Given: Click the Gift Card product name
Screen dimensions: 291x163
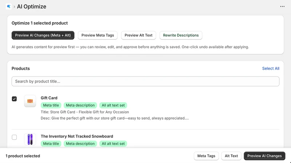Looking at the screenshot, I should [x=49, y=98].
